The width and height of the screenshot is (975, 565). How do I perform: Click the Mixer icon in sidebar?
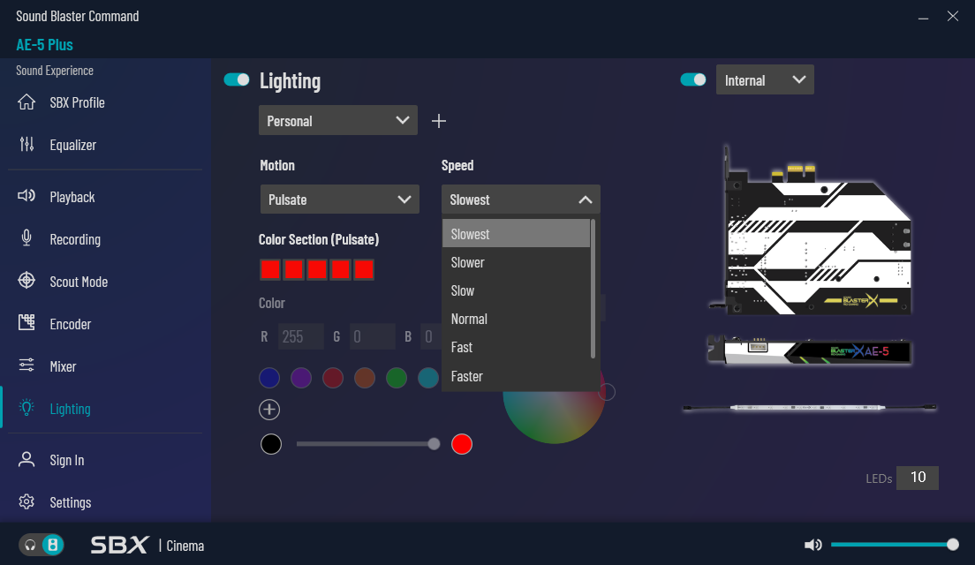click(x=26, y=366)
